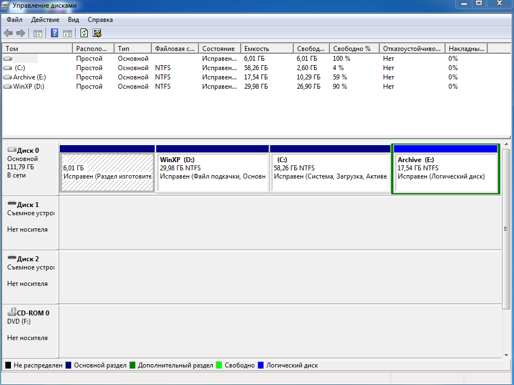This screenshot has width=514, height=385.
Task: Open the Файл menu
Action: pyautogui.click(x=14, y=20)
